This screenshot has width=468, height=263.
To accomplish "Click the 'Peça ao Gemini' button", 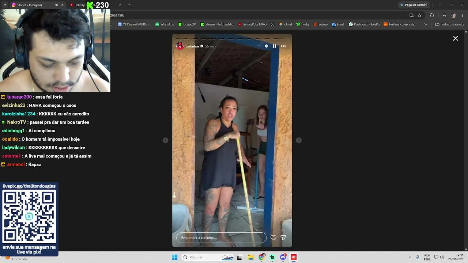I will point(414,5).
